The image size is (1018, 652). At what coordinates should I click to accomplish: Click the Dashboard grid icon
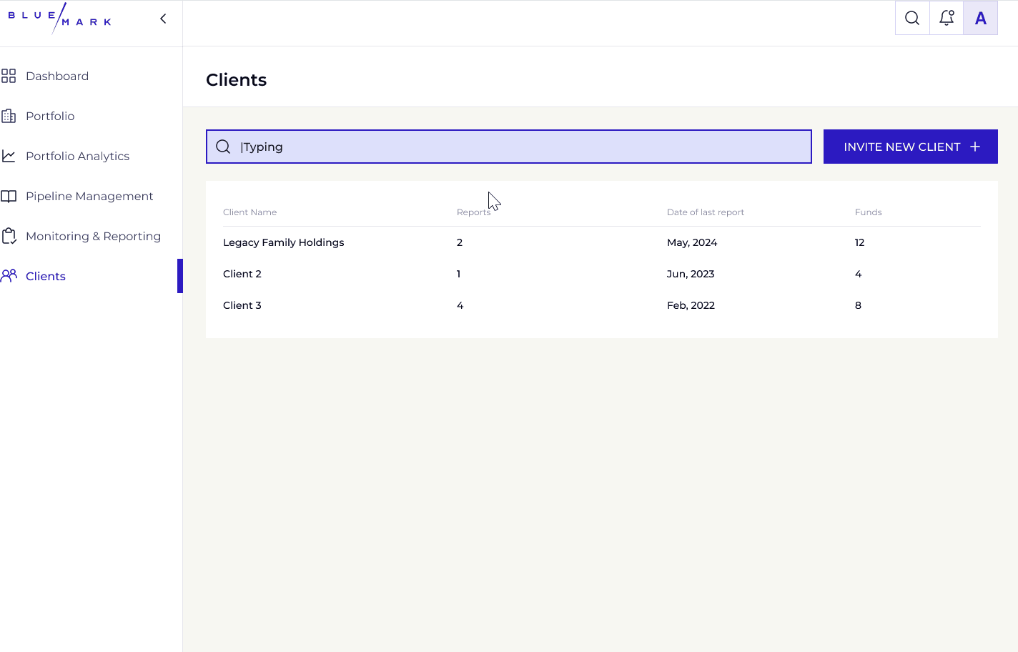[x=9, y=76]
